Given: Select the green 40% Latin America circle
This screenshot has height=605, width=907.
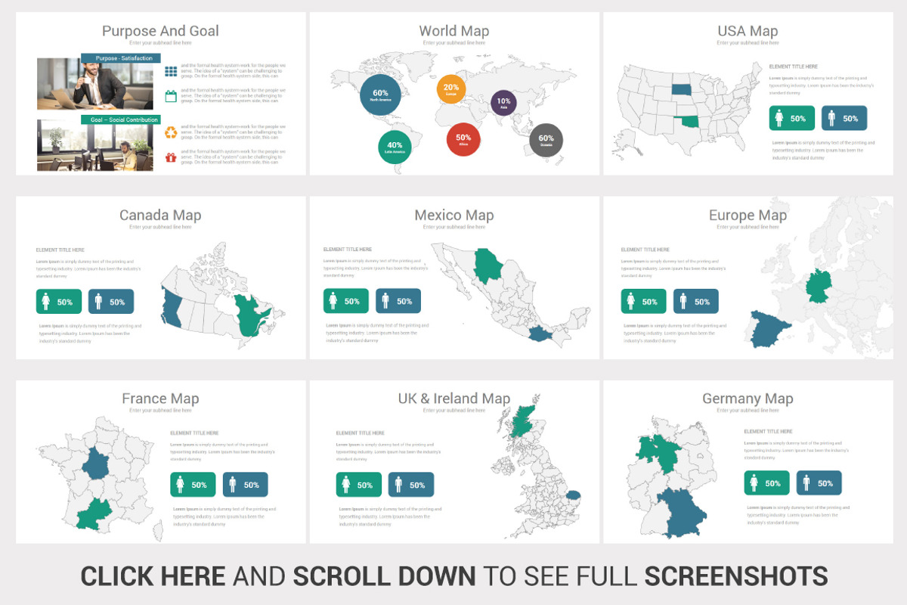Looking at the screenshot, I should (395, 147).
